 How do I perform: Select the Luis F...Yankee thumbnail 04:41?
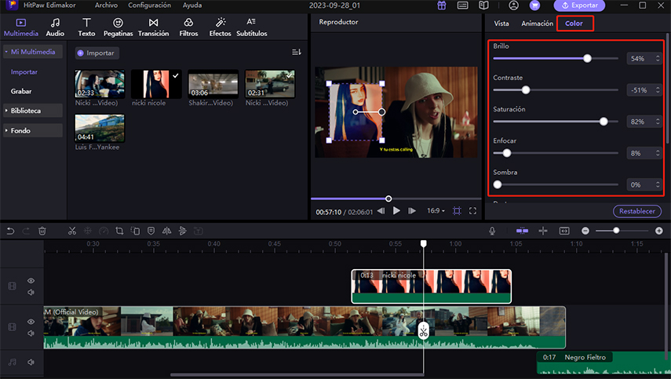click(x=100, y=128)
